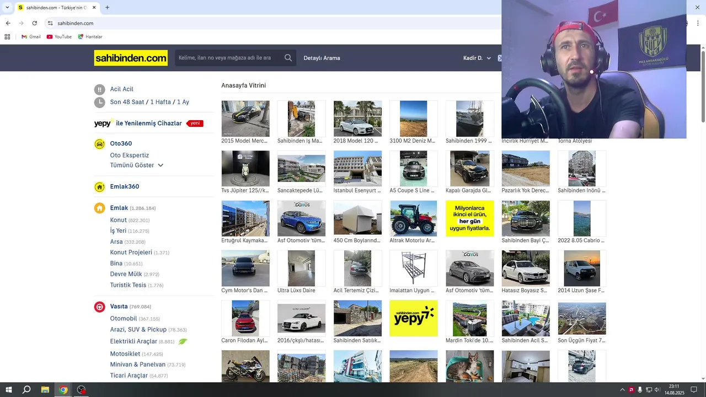The width and height of the screenshot is (706, 397).
Task: Click the Acil Acil exclamation icon
Action: click(99, 89)
